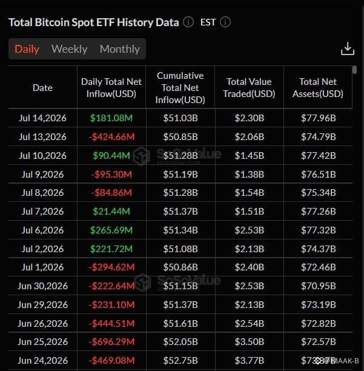This screenshot has height=371, width=364.
Task: Click the Total Net Assets header
Action: [318, 88]
